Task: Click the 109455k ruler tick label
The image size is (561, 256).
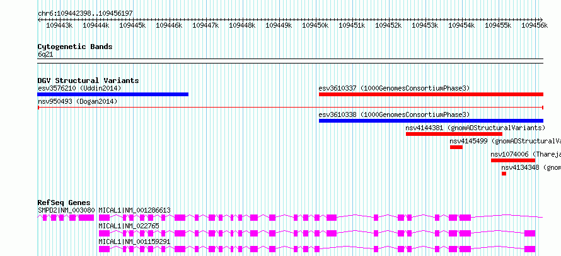Action: click(x=498, y=25)
